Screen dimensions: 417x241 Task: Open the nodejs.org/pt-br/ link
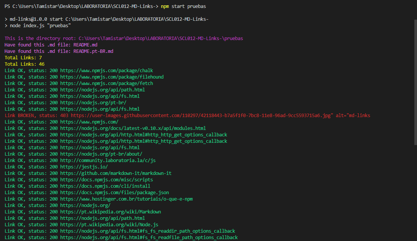[93, 103]
